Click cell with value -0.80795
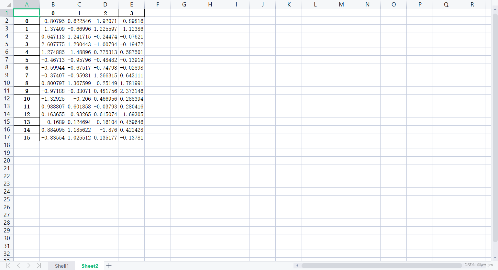498x270 pixels. click(x=53, y=21)
